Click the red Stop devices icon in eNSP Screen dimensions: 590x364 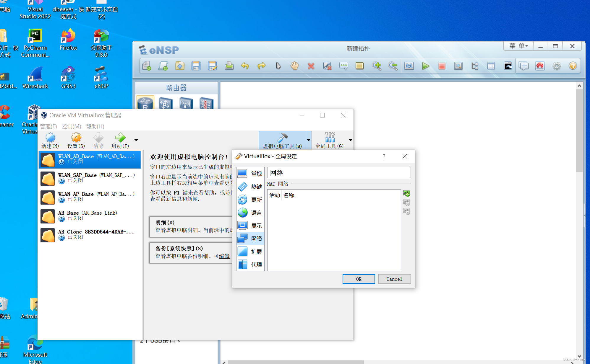(442, 66)
